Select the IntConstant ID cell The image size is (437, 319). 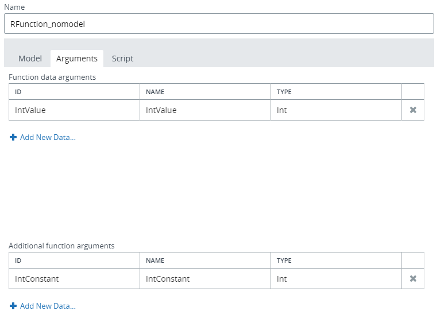74,279
